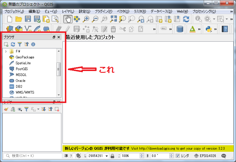
Task: Expand the F:¥ drive tree node
Action: coord(6,51)
